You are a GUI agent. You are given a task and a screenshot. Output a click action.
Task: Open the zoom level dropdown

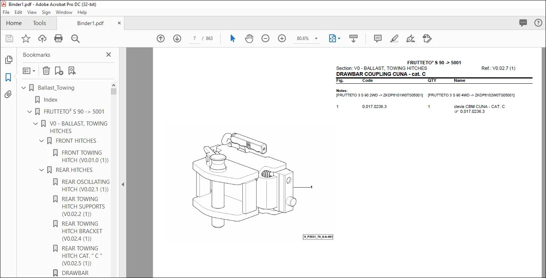(316, 38)
